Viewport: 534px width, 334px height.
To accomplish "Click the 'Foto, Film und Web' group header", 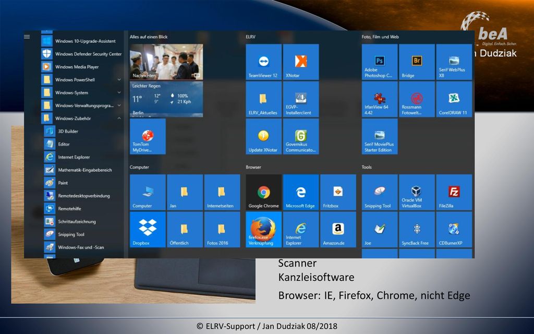I will (x=380, y=37).
